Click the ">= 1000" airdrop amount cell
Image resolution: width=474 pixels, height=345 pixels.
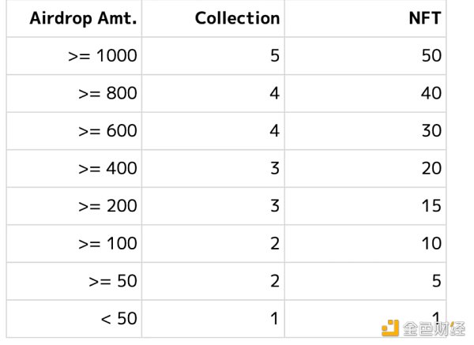click(103, 56)
